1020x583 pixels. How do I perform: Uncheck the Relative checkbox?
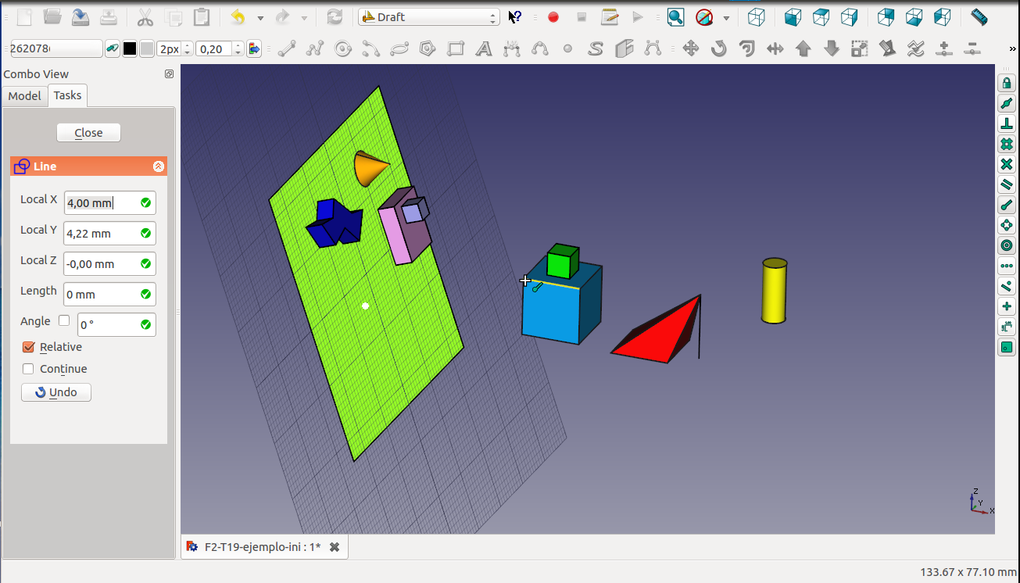coord(29,347)
